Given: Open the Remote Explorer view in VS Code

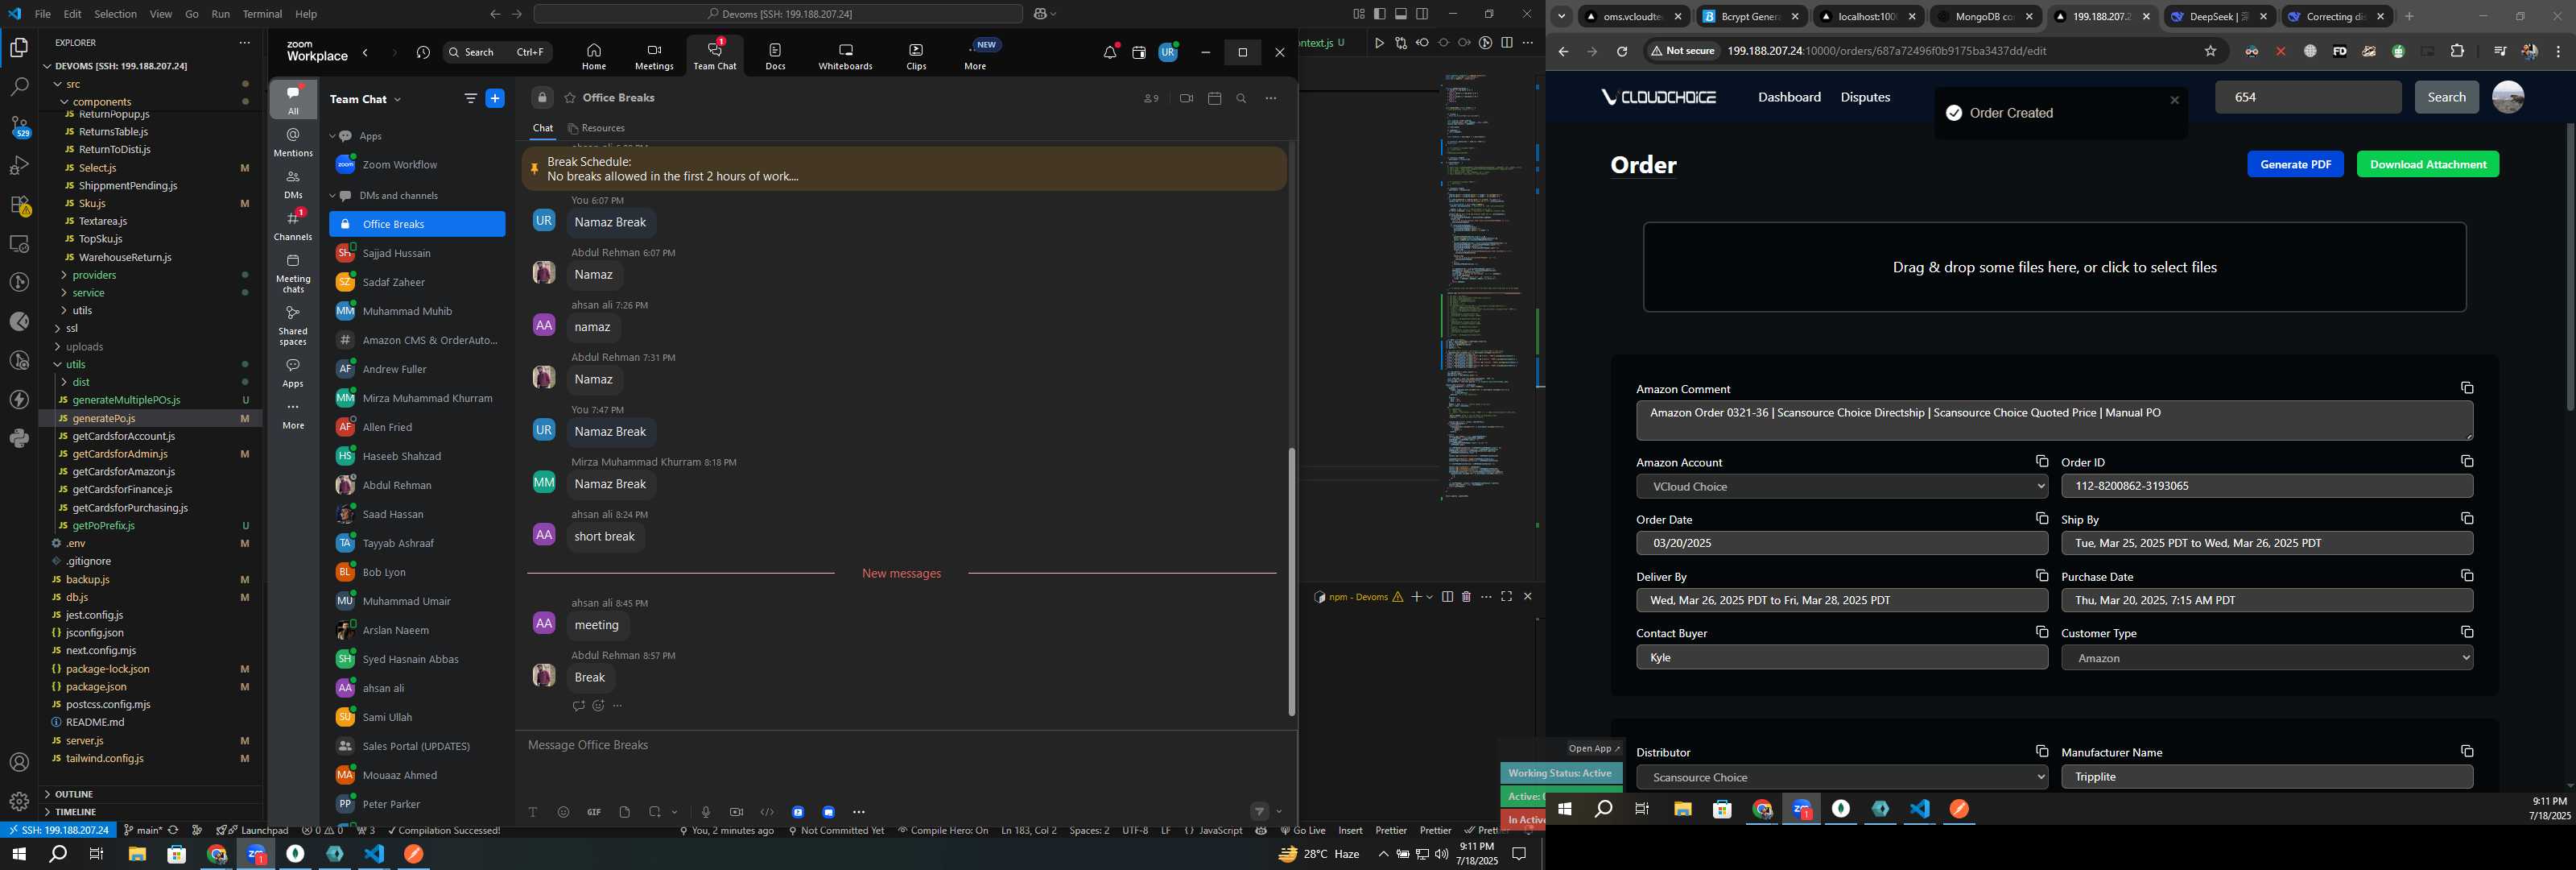Looking at the screenshot, I should pos(19,243).
